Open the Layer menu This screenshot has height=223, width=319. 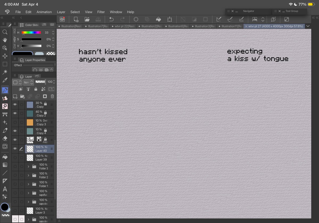coord(61,12)
